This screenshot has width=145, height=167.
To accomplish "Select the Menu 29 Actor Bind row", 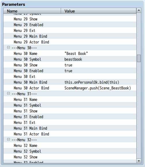I will click(70, 42).
